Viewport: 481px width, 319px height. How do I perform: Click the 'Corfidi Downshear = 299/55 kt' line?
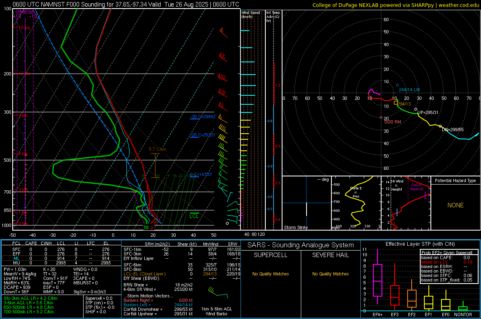pos(158,309)
